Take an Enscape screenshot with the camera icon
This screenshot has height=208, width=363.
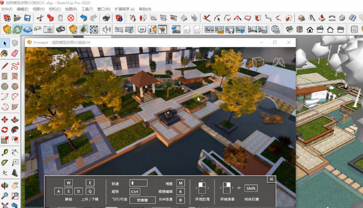48,29
